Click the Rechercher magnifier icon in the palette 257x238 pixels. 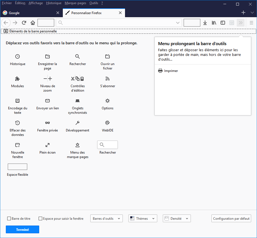tap(78, 56)
